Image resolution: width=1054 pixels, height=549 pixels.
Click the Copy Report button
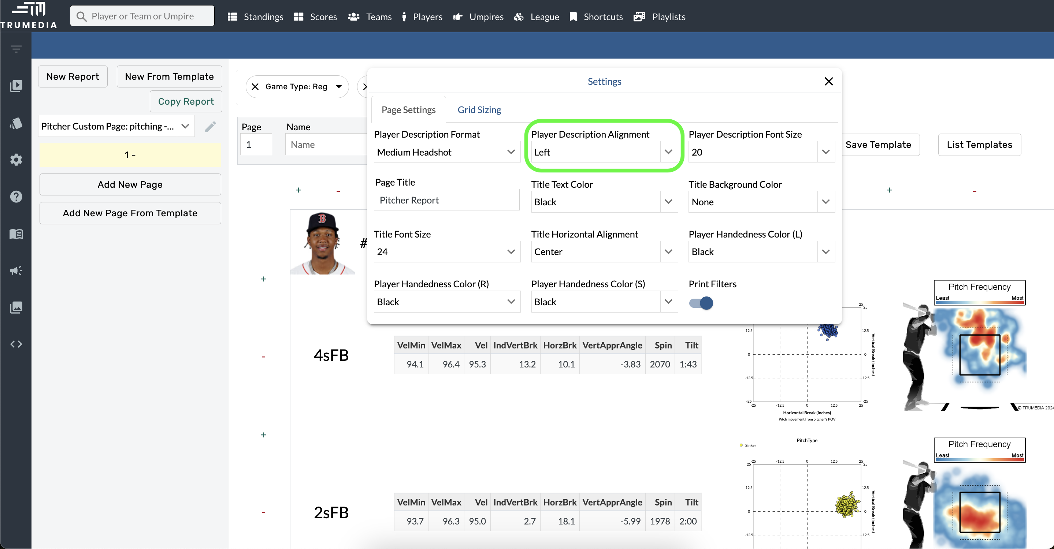pyautogui.click(x=186, y=101)
